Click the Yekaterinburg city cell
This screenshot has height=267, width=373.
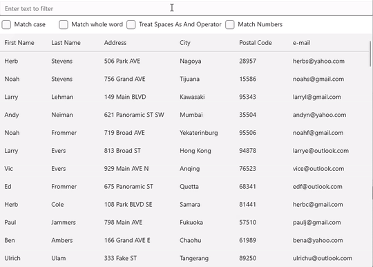click(x=199, y=133)
